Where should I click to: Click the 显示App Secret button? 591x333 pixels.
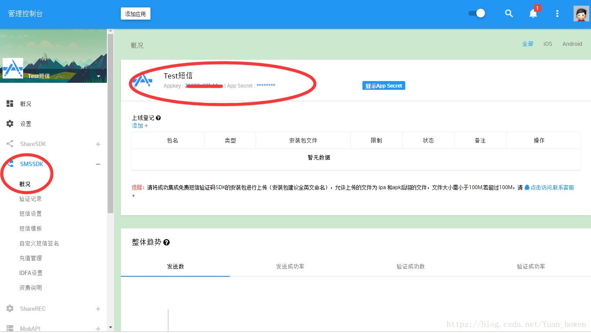[384, 86]
